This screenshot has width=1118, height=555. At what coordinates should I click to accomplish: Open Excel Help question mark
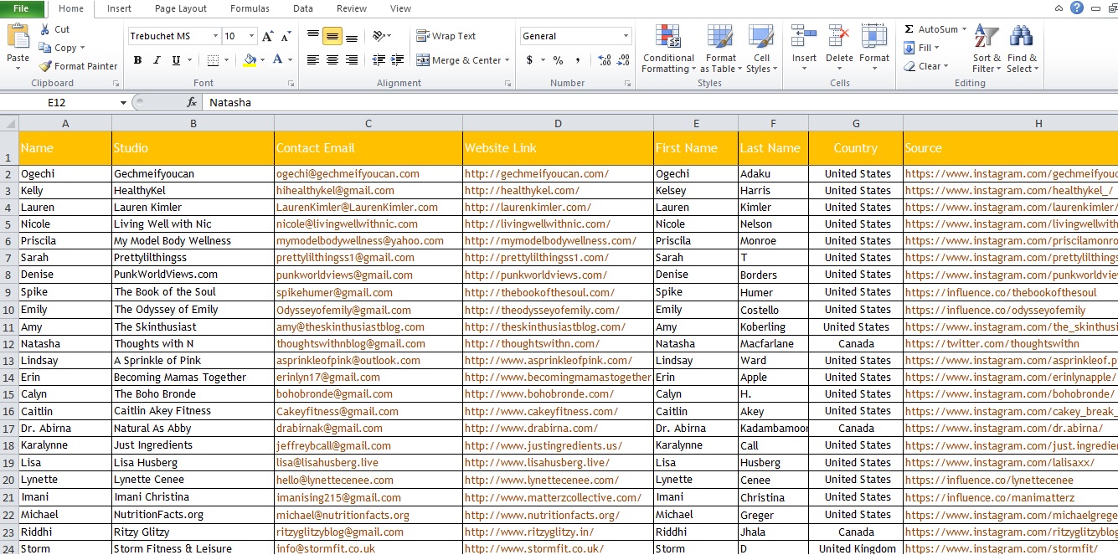[1077, 8]
